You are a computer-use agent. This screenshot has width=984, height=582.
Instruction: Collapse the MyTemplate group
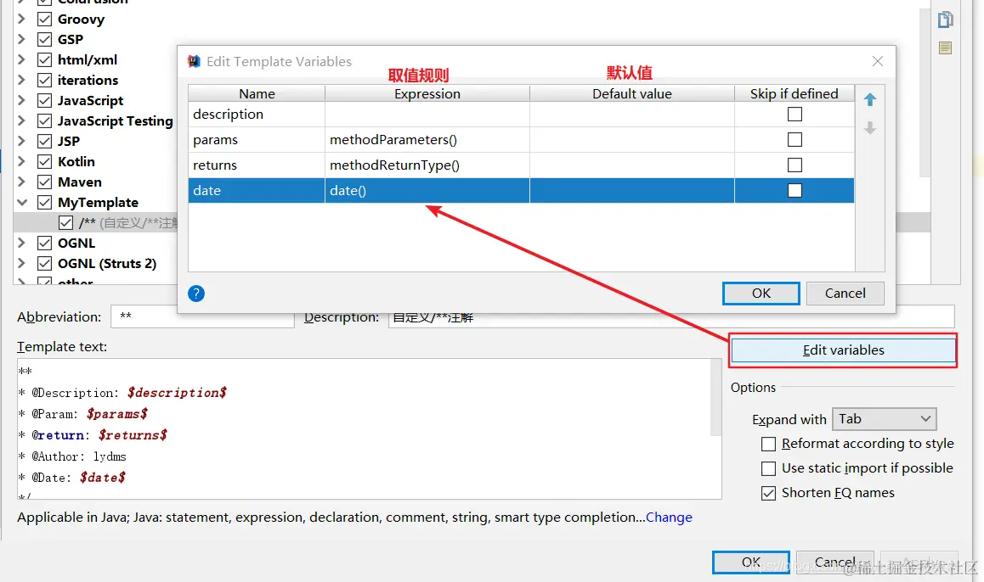click(22, 203)
